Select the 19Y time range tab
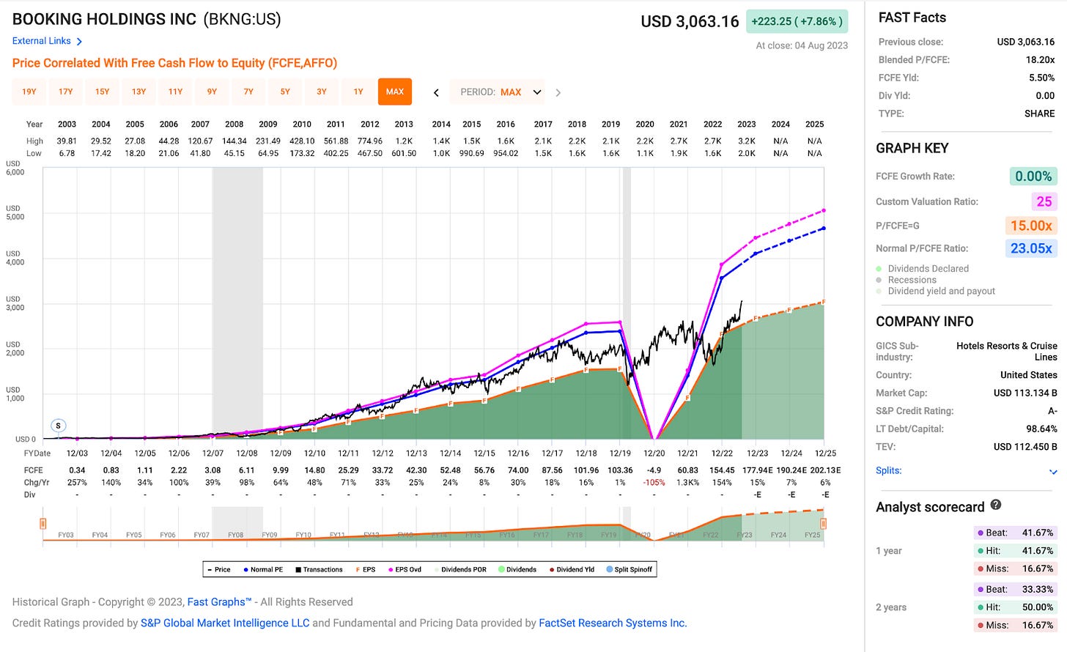This screenshot has height=652, width=1067. 29,92
